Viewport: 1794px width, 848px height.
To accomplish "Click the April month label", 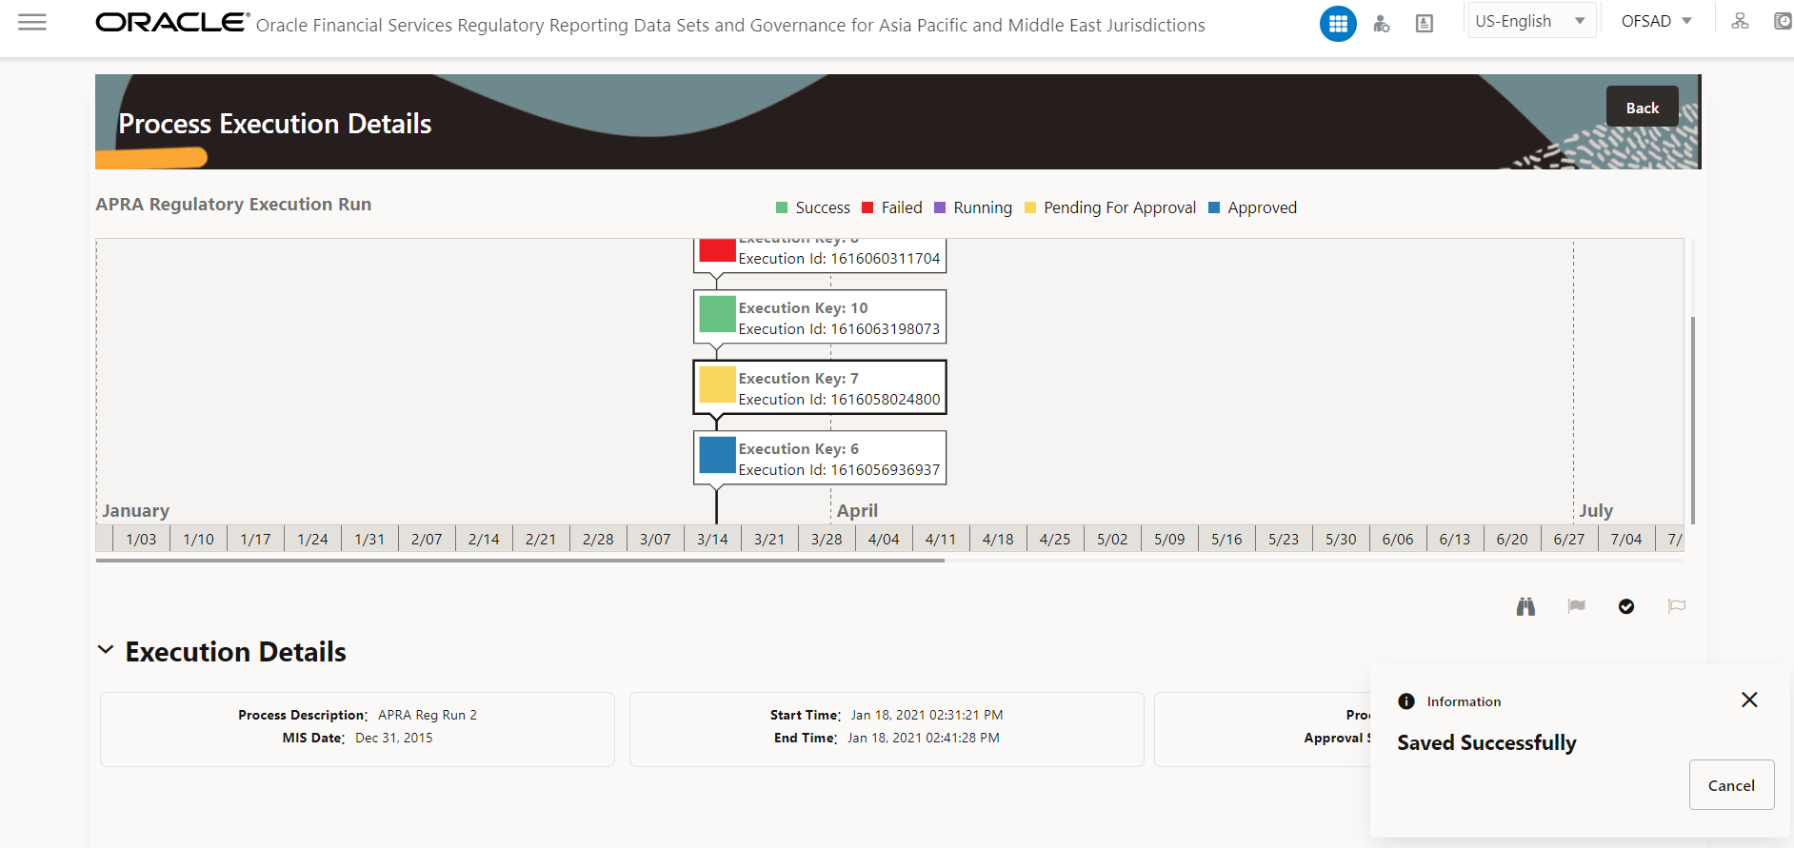I will pyautogui.click(x=857, y=511).
